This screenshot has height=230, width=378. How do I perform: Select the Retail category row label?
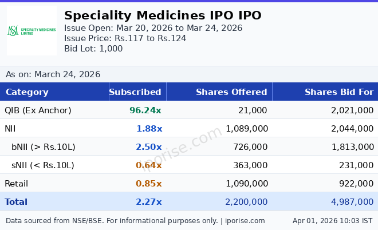click(16, 184)
